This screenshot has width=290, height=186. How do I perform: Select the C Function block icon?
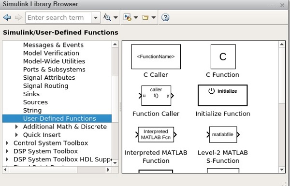[223, 57]
